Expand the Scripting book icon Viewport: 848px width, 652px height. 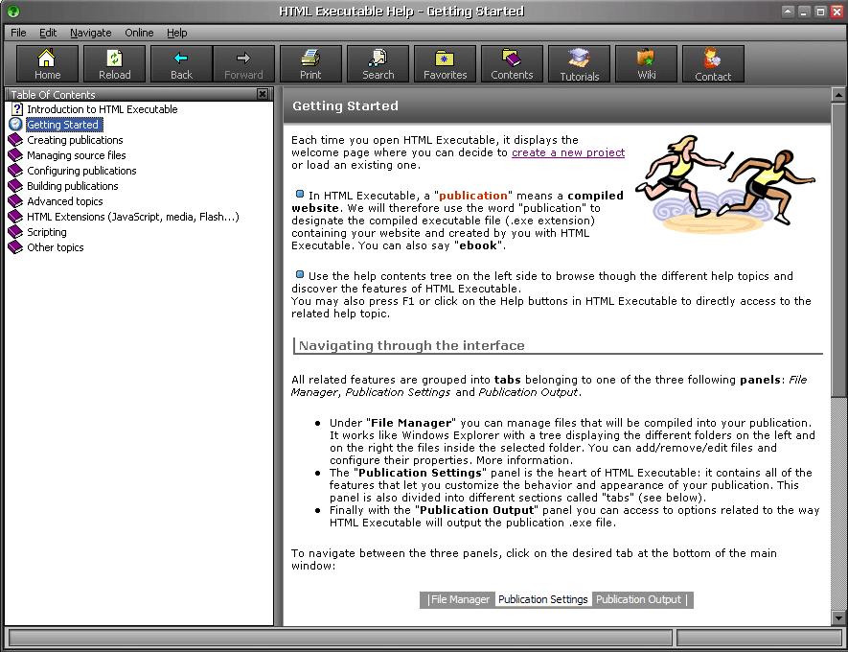(x=15, y=232)
